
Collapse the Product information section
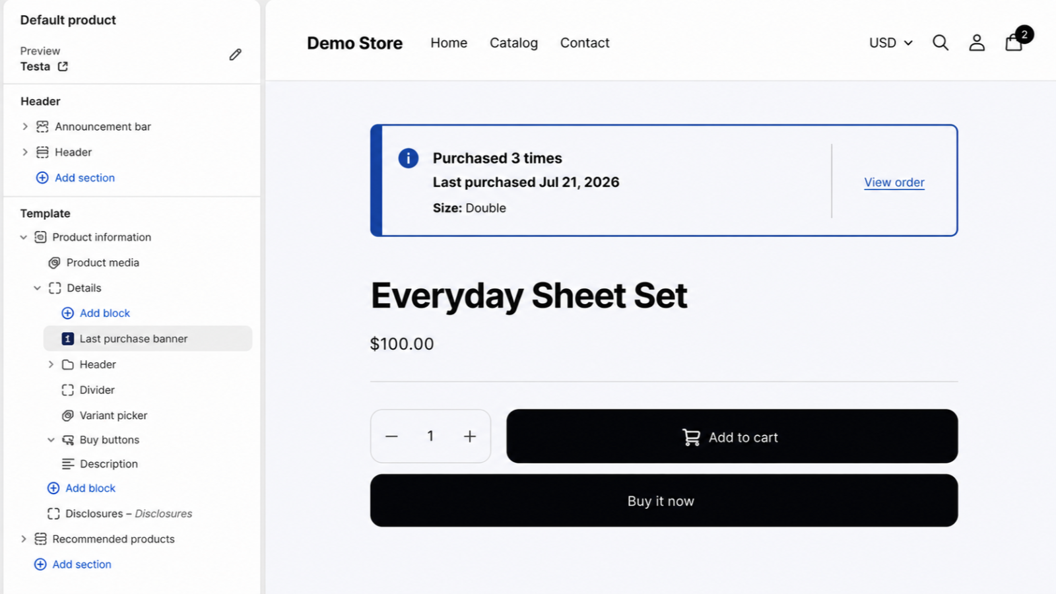tap(24, 237)
